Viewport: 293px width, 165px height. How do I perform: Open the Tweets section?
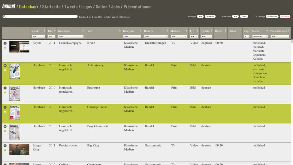tap(71, 7)
